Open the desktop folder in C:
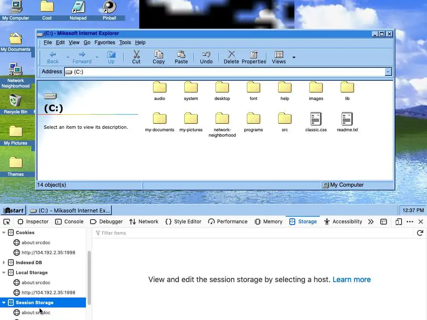 tap(222, 91)
